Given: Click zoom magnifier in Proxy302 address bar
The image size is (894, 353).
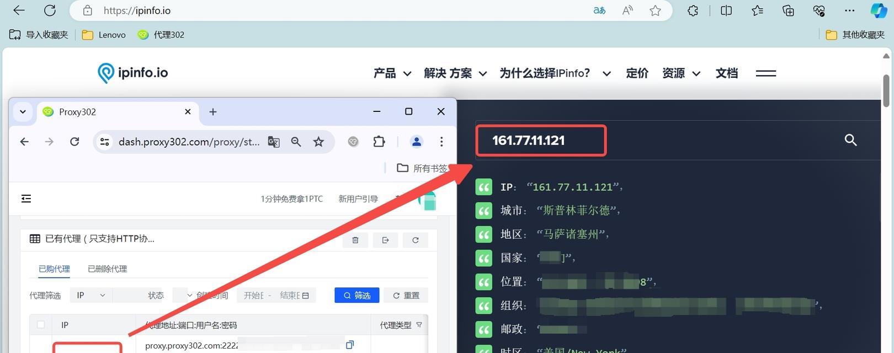Looking at the screenshot, I should point(296,142).
